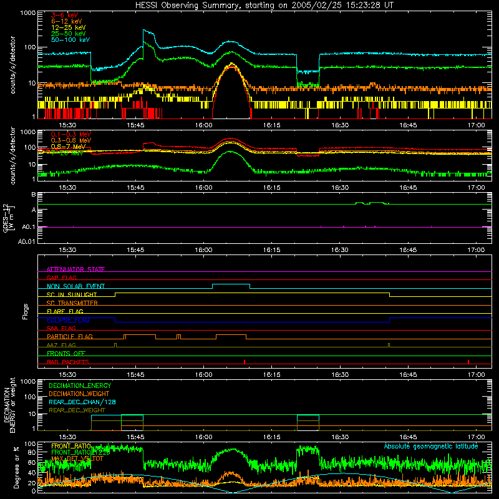
Task: Click the 0.8-7 MeV legend label
Action: [68, 147]
